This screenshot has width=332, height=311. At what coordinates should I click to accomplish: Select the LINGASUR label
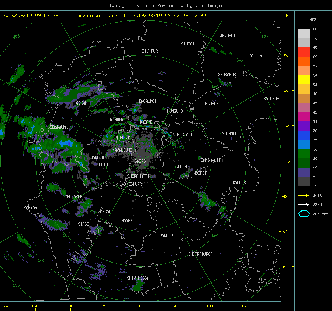click(x=210, y=104)
